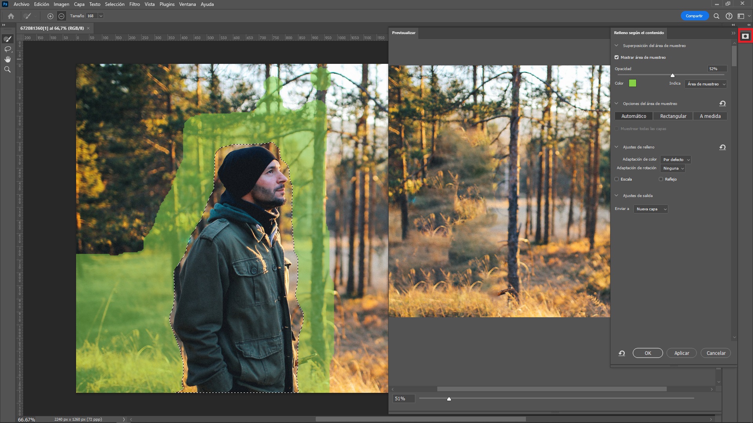
Task: Open the Filtro menu
Action: (135, 4)
